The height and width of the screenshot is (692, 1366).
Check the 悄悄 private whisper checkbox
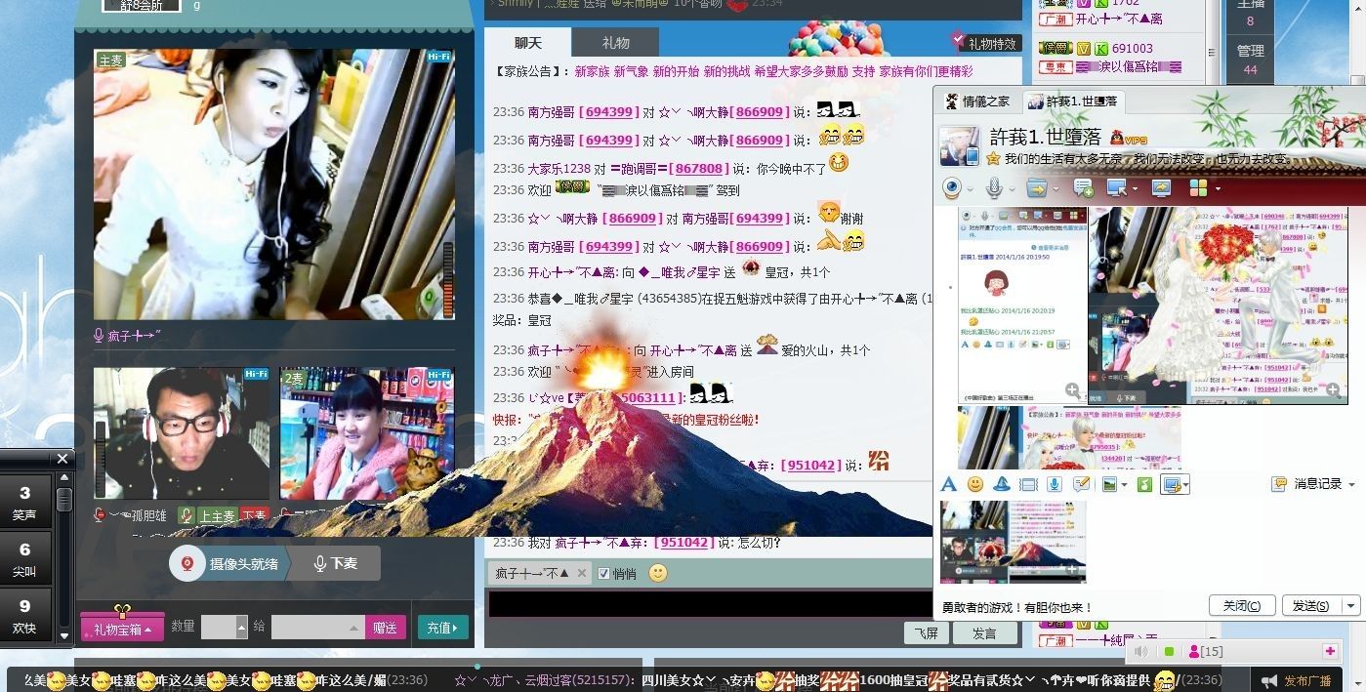602,573
